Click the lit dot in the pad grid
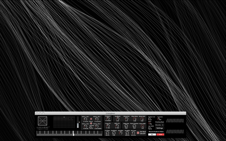The image size is (226, 141). pos(64,117)
